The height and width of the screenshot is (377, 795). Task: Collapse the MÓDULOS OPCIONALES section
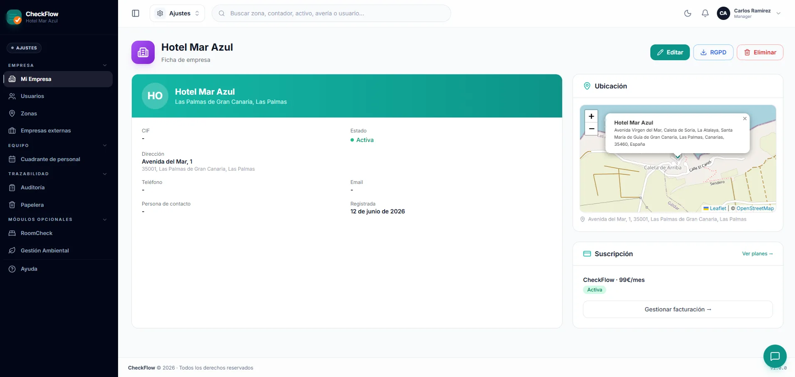[105, 219]
